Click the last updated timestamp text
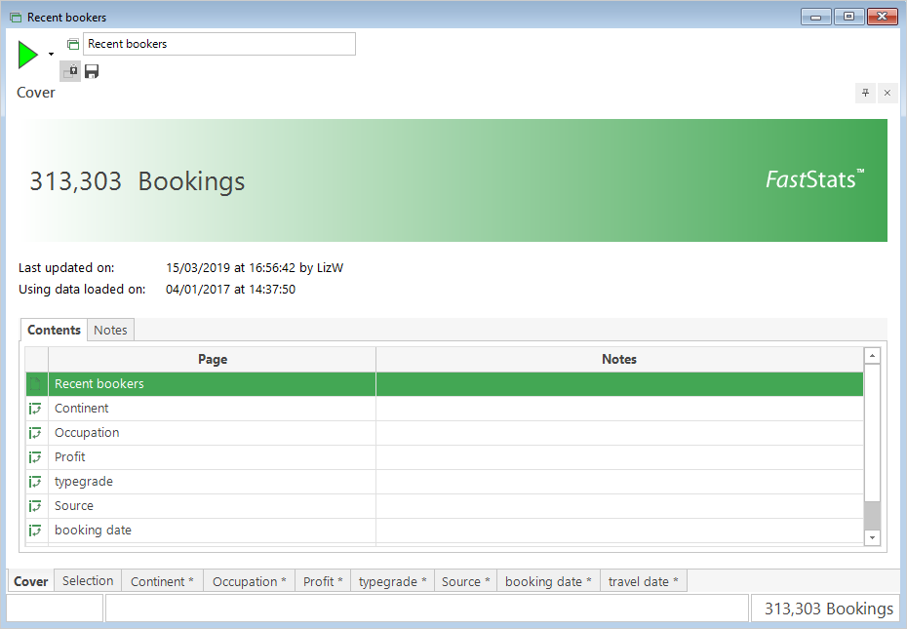 click(255, 268)
